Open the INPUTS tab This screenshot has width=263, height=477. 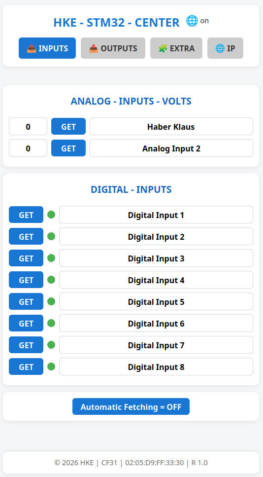point(47,48)
